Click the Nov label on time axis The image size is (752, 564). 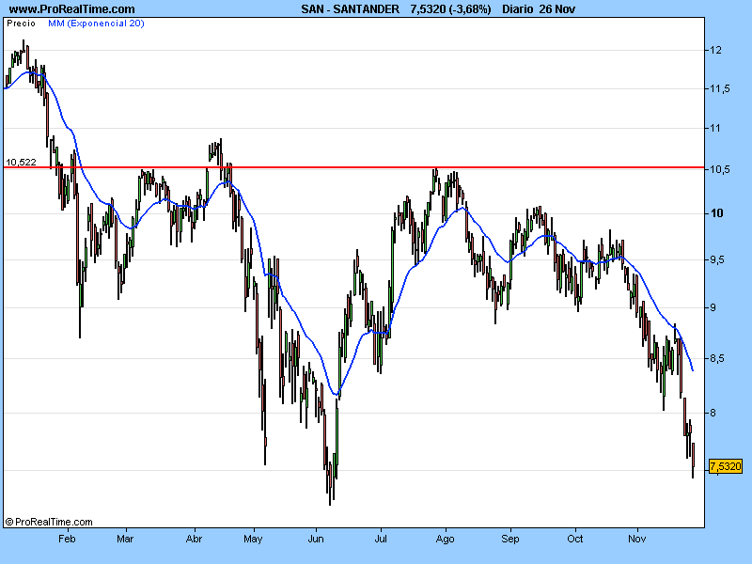pyautogui.click(x=637, y=539)
